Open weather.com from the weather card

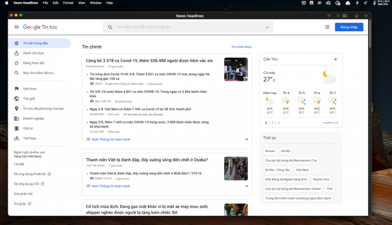coord(331,122)
